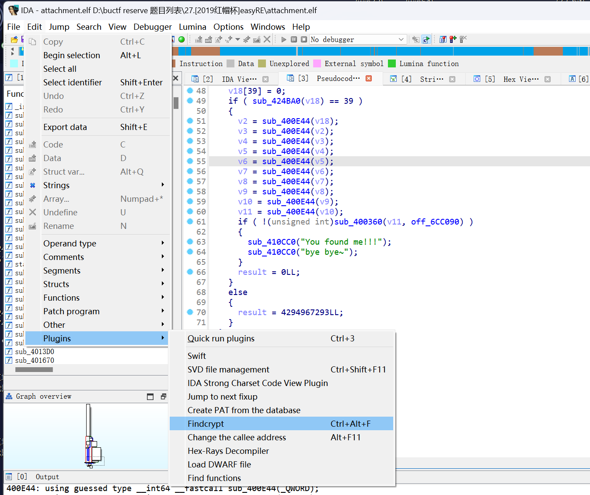Image resolution: width=590 pixels, height=495 pixels.
Task: Click the Code icon in Edit menu
Action: [x=32, y=144]
